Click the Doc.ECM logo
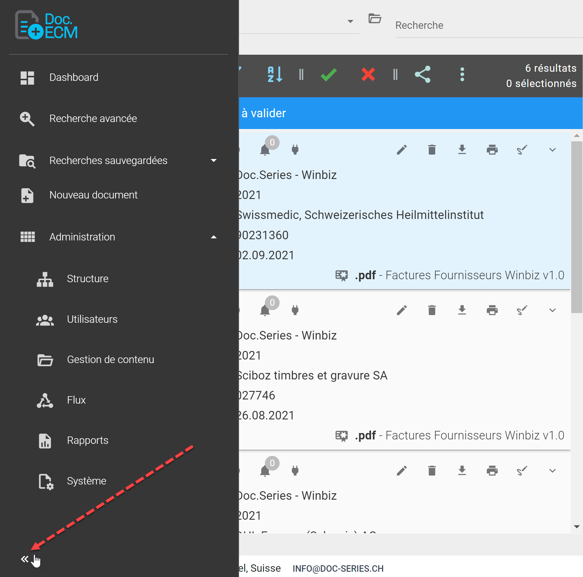The height and width of the screenshot is (577, 583). 46,25
